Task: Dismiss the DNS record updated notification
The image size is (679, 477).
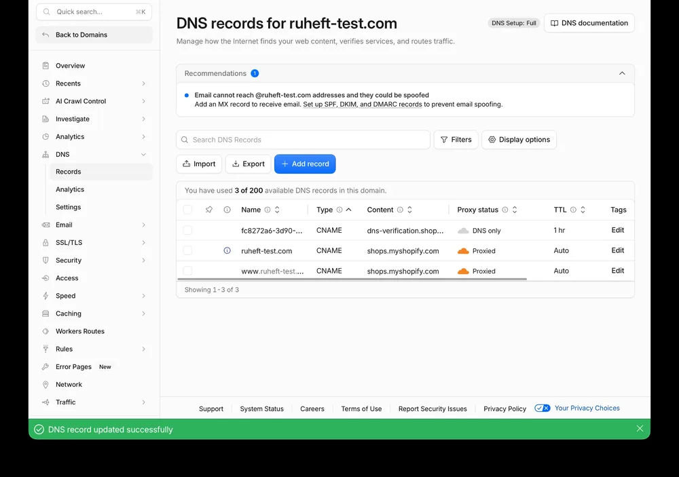Action: click(640, 429)
